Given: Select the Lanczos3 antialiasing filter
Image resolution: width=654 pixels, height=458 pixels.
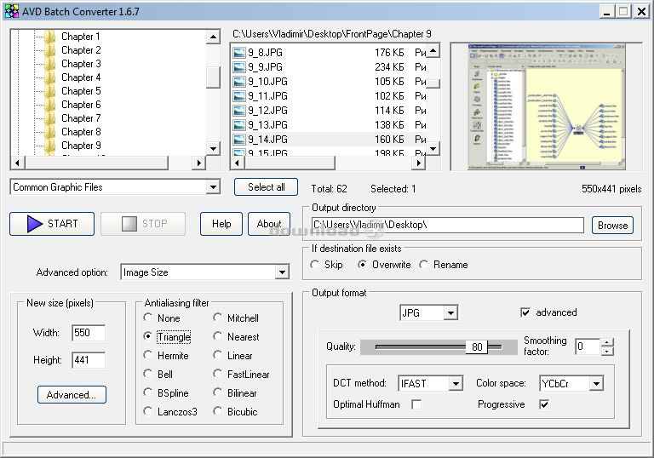Looking at the screenshot, I should 148,412.
